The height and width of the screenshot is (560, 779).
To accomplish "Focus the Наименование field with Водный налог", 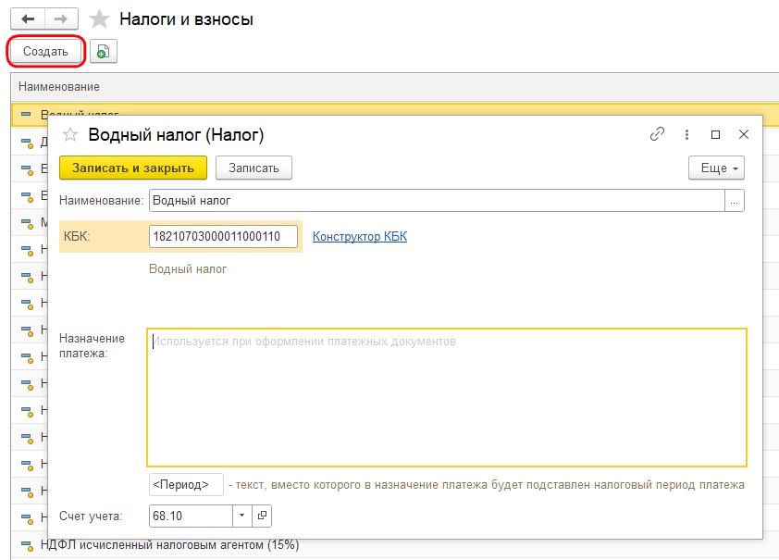I will click(x=437, y=200).
